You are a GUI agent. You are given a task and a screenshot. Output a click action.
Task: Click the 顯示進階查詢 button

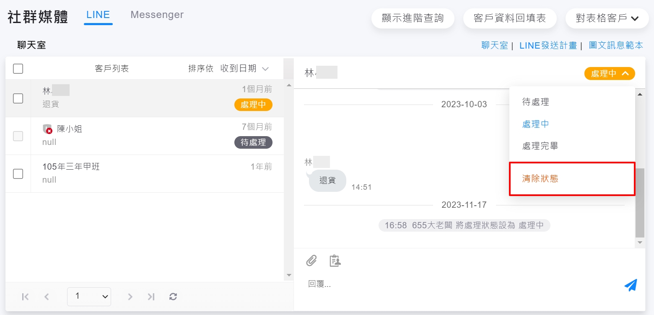click(x=413, y=18)
